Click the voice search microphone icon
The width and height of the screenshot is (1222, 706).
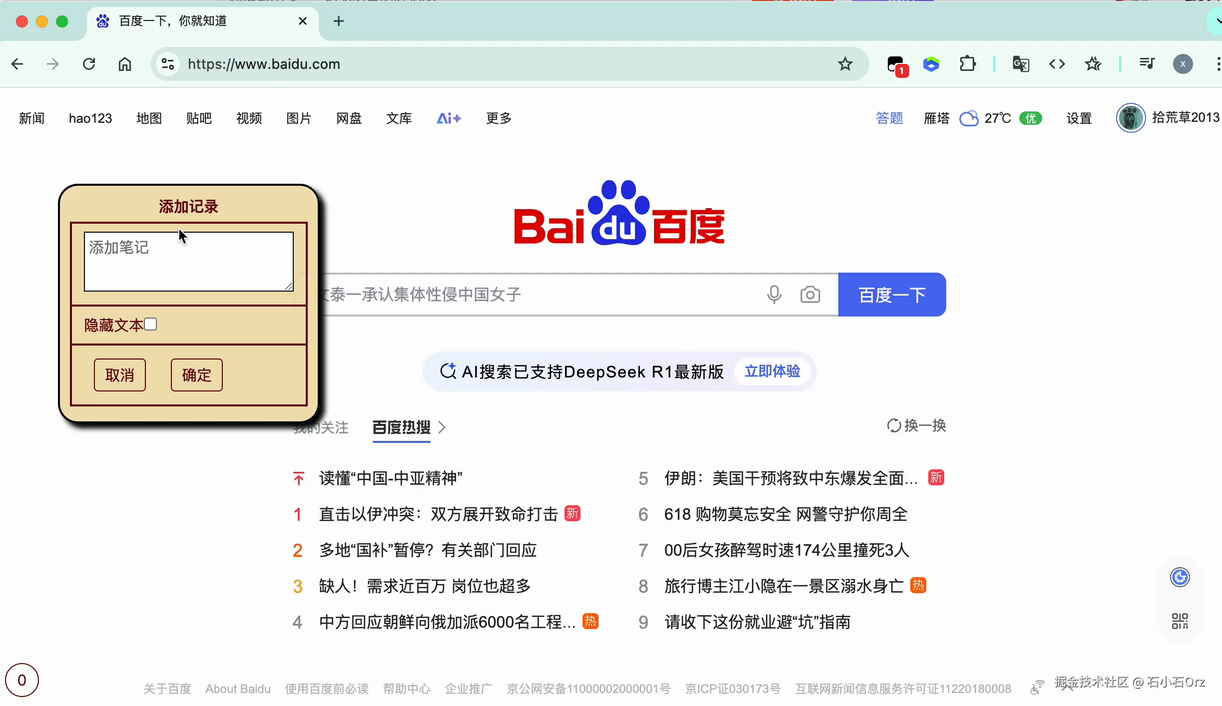pos(774,295)
